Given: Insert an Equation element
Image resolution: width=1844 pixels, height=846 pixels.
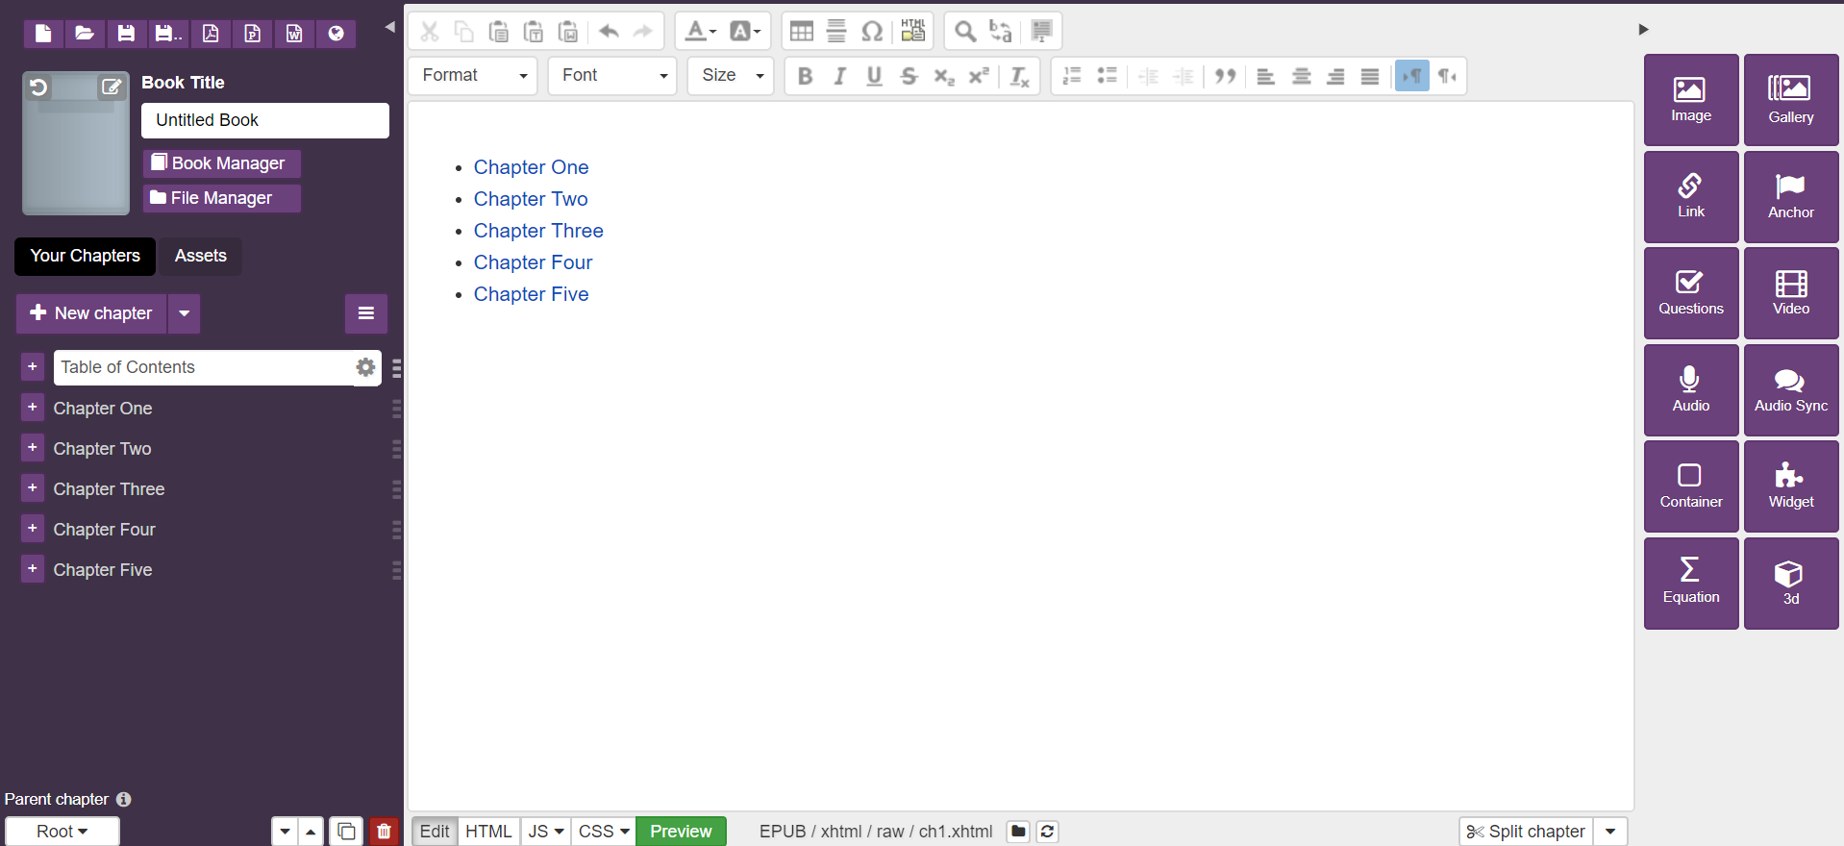Looking at the screenshot, I should coord(1690,582).
